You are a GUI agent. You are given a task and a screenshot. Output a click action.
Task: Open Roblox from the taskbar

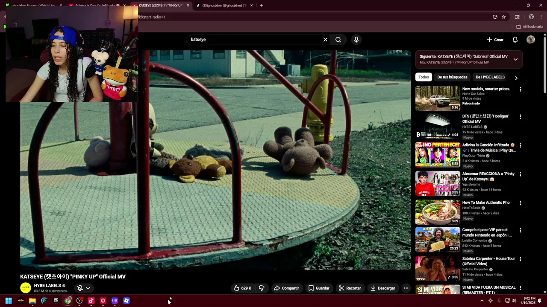126,301
